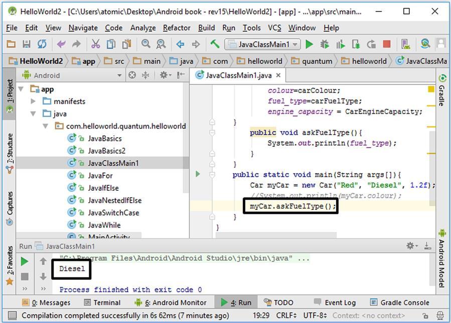Open the TODO tool window
The width and height of the screenshot is (451, 323).
click(278, 302)
